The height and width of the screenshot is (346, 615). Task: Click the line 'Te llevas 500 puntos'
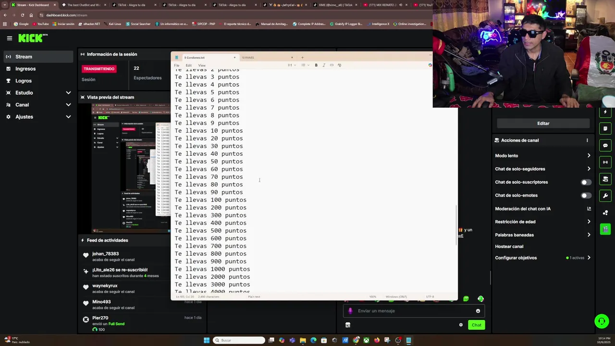(x=210, y=231)
